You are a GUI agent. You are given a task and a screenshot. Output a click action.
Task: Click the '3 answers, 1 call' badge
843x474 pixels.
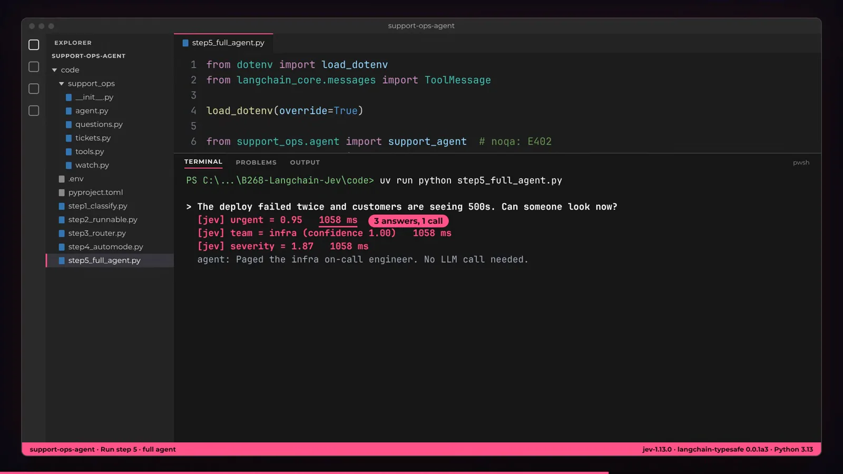pos(408,221)
